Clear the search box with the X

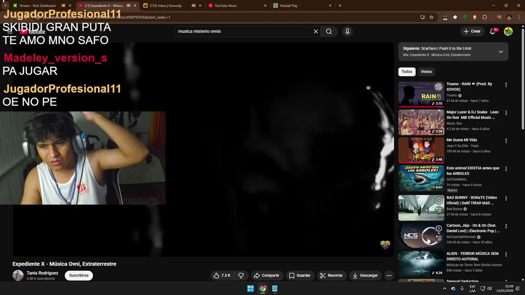(316, 31)
